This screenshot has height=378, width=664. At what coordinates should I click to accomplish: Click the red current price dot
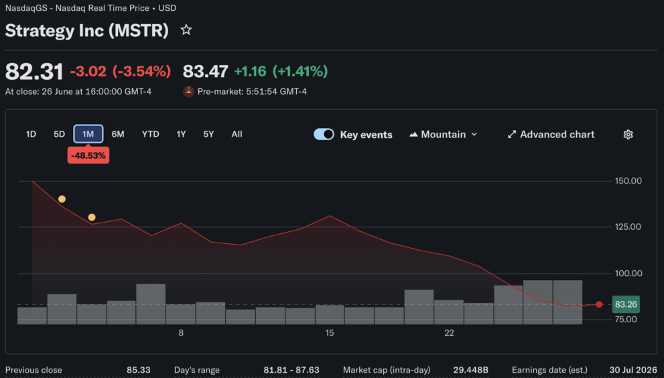point(599,304)
